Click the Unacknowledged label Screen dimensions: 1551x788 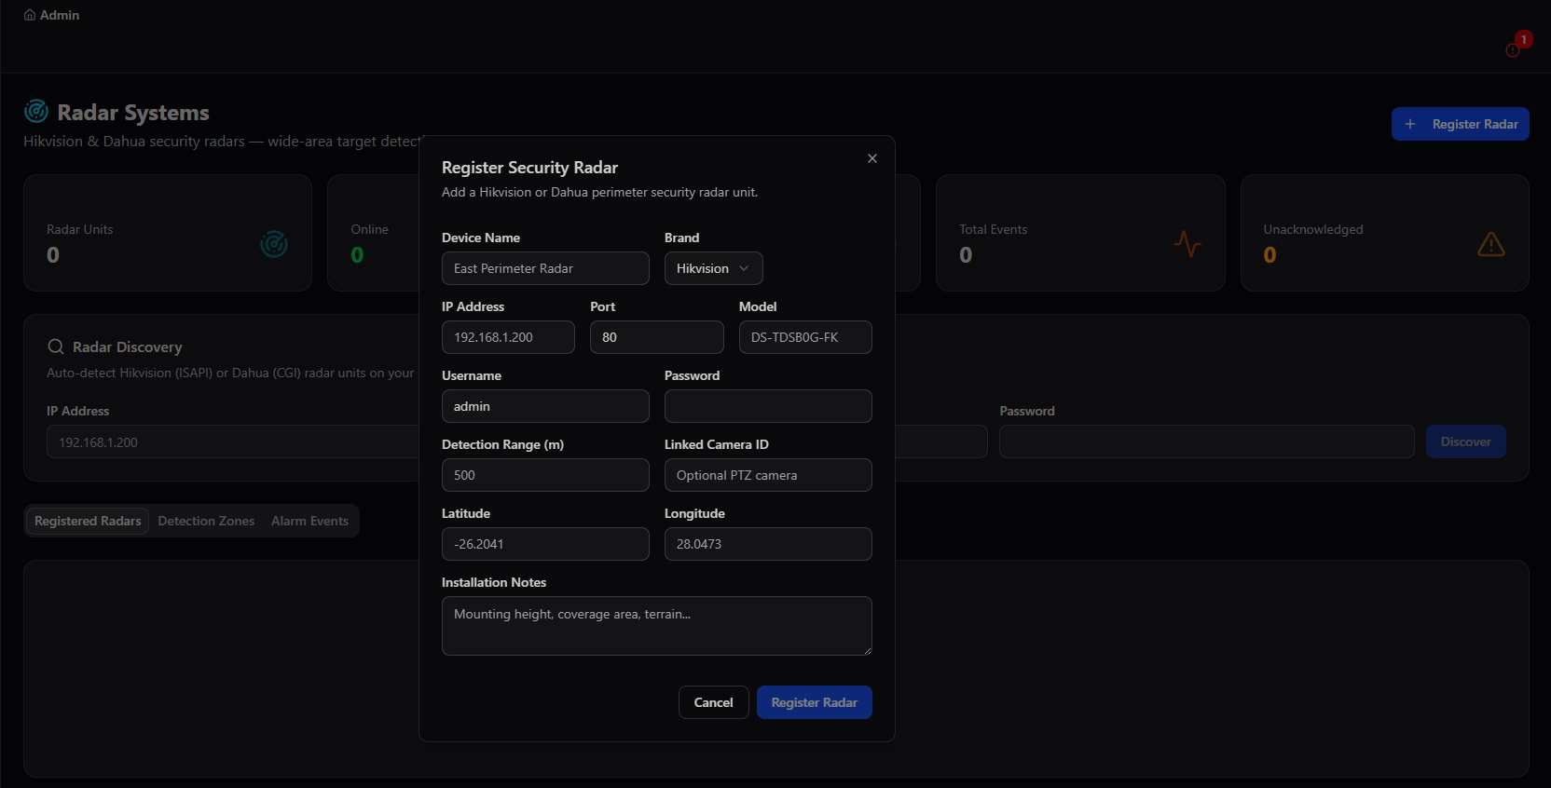coord(1313,229)
